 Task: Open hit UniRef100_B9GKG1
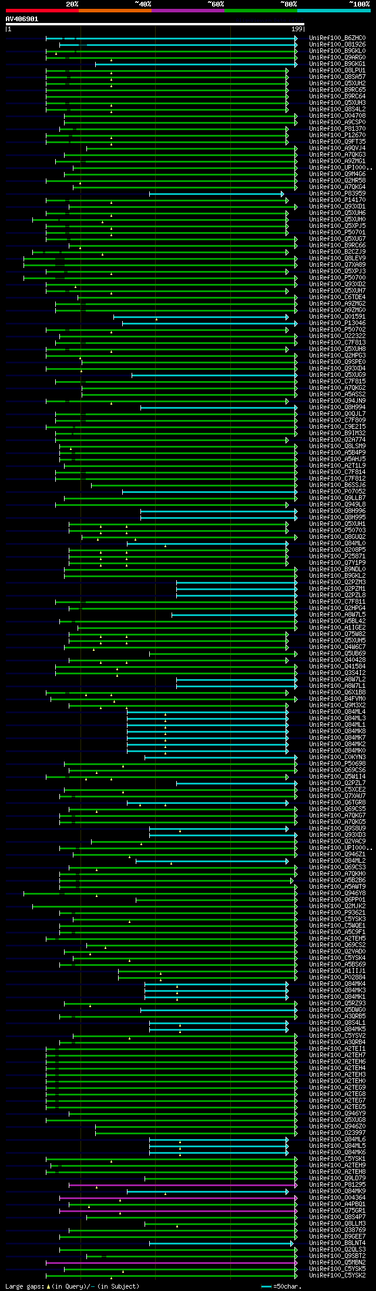[x=337, y=64]
